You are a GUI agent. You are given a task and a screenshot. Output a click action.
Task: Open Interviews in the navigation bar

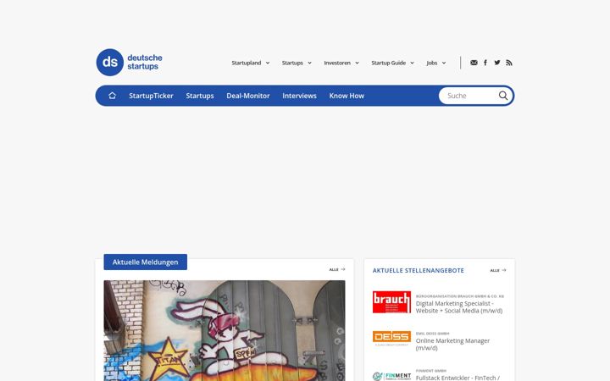pos(299,96)
